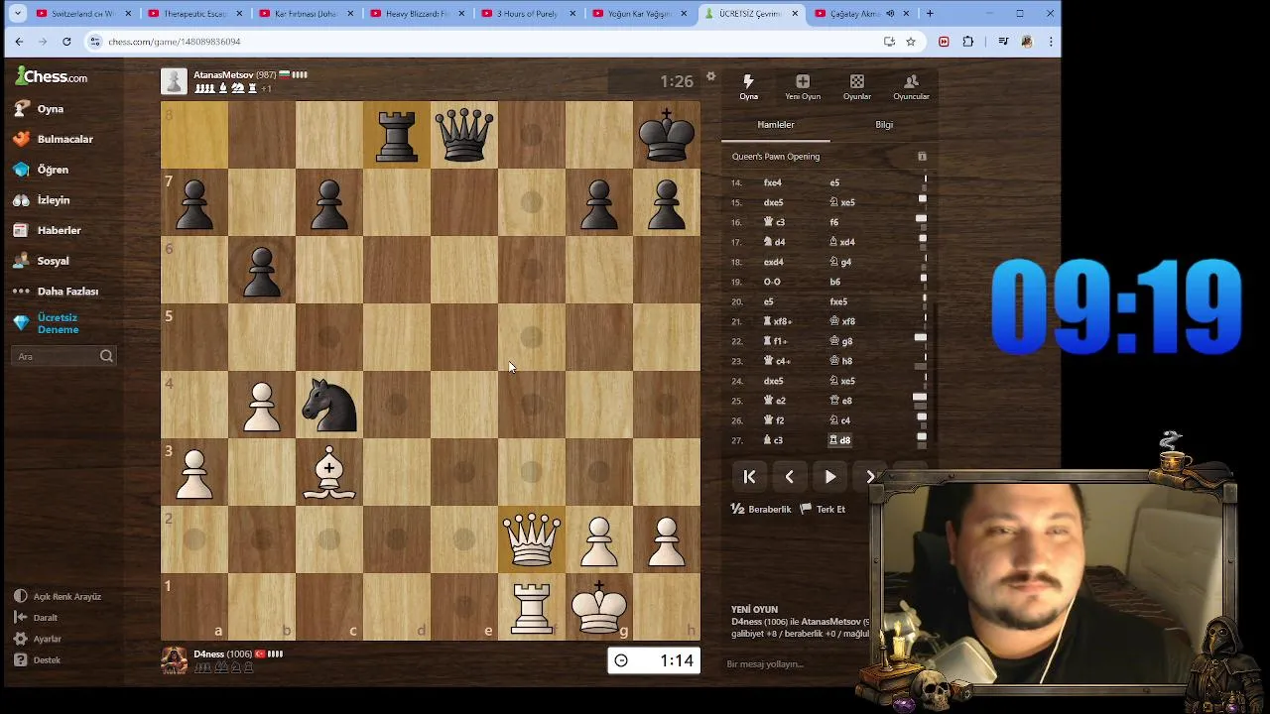Screen dimensions: 1270x714
Task: Open Haberler in the left sidebar
Action: pos(48,230)
